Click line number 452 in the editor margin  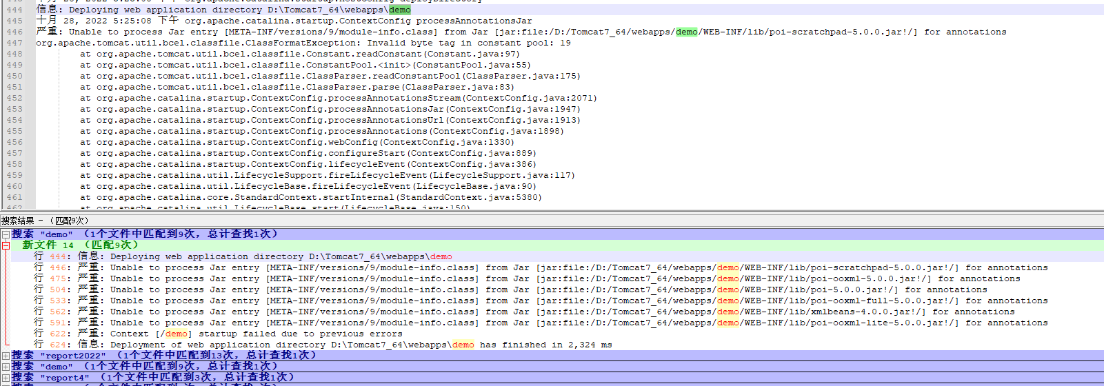(14, 98)
